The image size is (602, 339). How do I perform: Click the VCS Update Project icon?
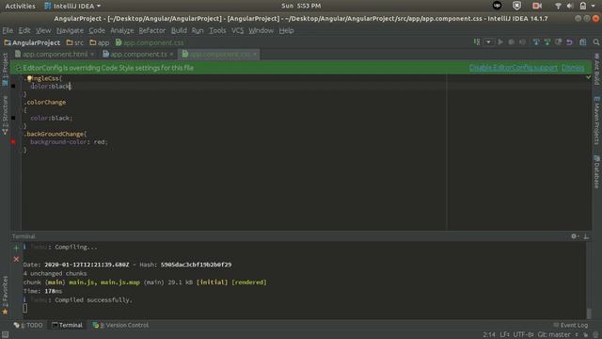[x=536, y=41]
